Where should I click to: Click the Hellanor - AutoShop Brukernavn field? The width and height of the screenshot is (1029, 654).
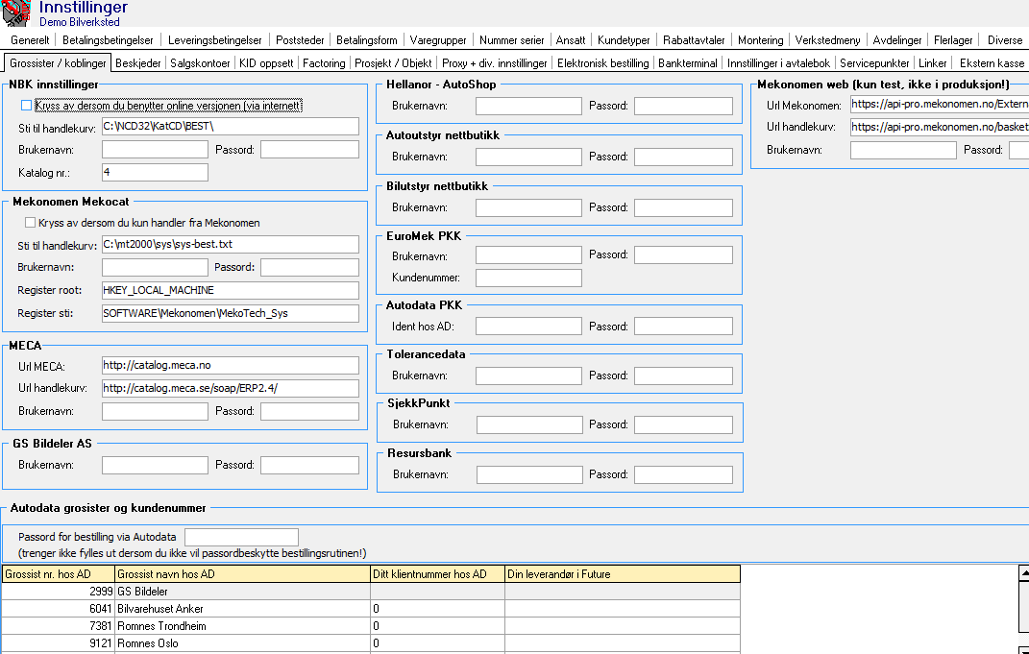point(528,106)
